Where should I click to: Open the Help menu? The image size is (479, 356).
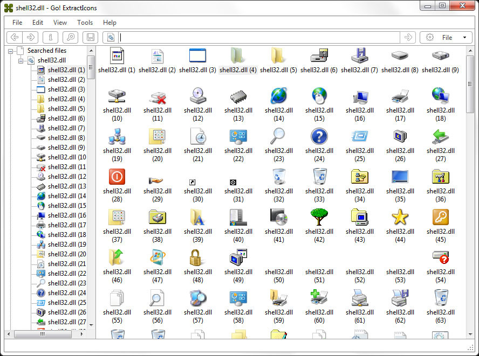point(110,23)
